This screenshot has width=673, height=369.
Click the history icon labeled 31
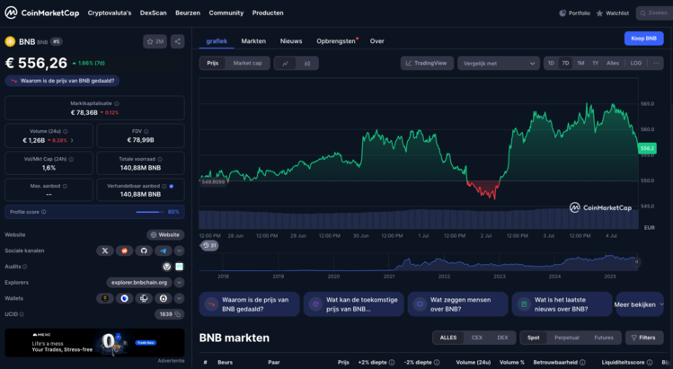tap(209, 245)
